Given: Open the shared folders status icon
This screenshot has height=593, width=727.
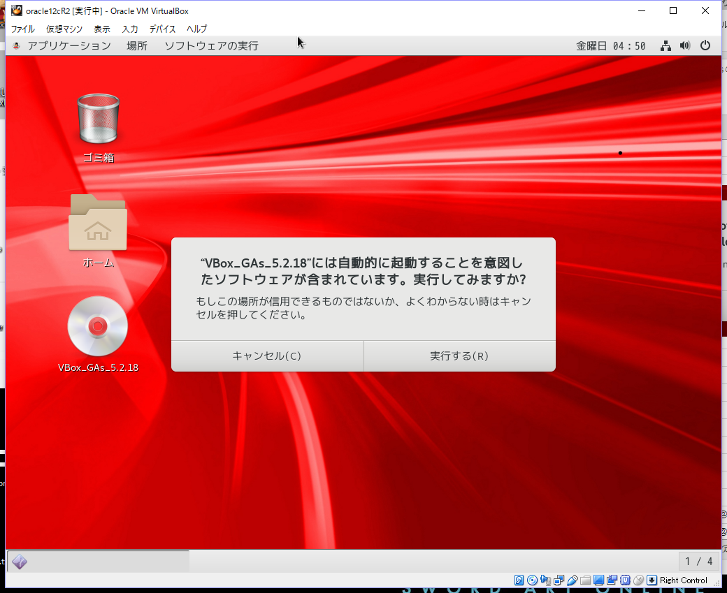Looking at the screenshot, I should (584, 580).
